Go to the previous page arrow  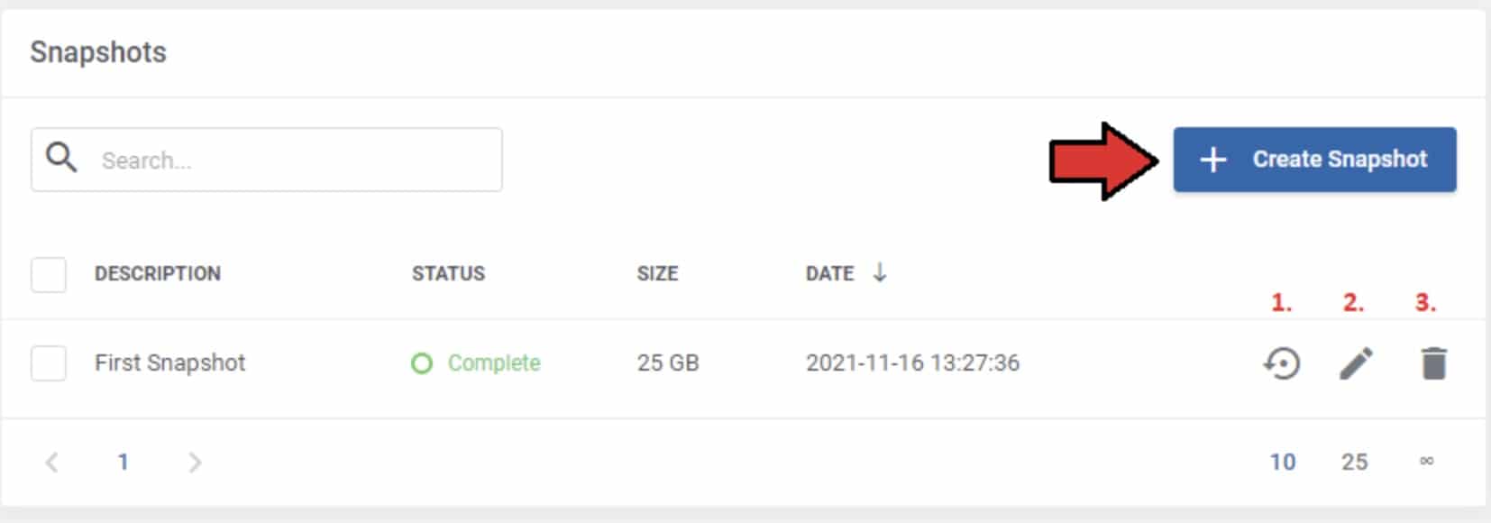52,463
